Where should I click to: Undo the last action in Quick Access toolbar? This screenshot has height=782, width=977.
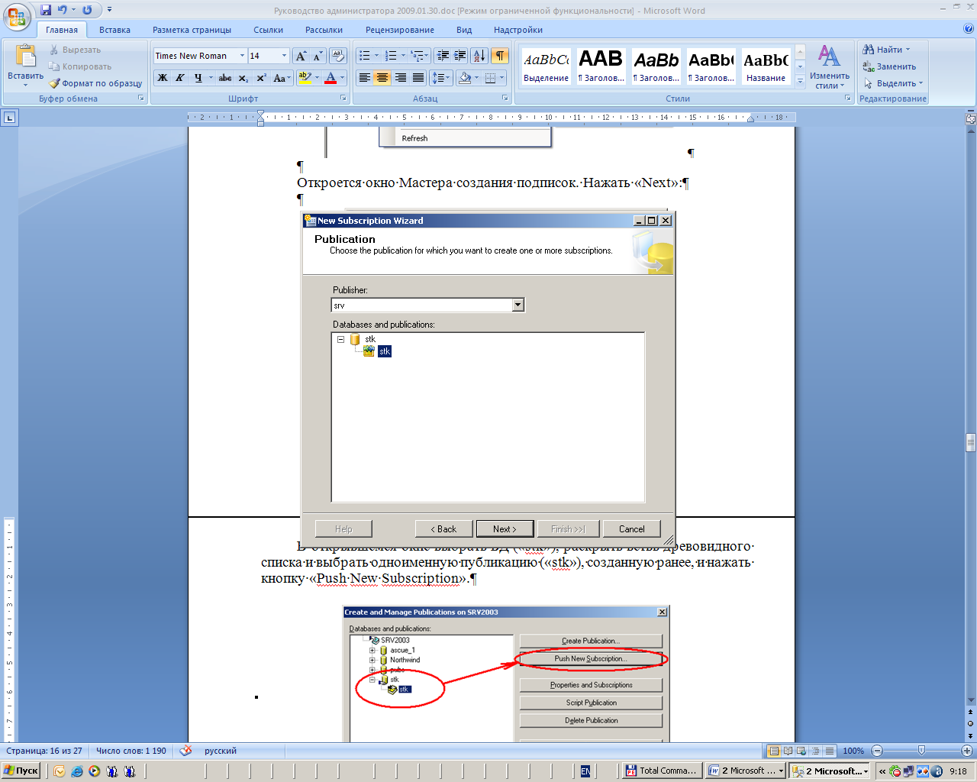pyautogui.click(x=63, y=10)
